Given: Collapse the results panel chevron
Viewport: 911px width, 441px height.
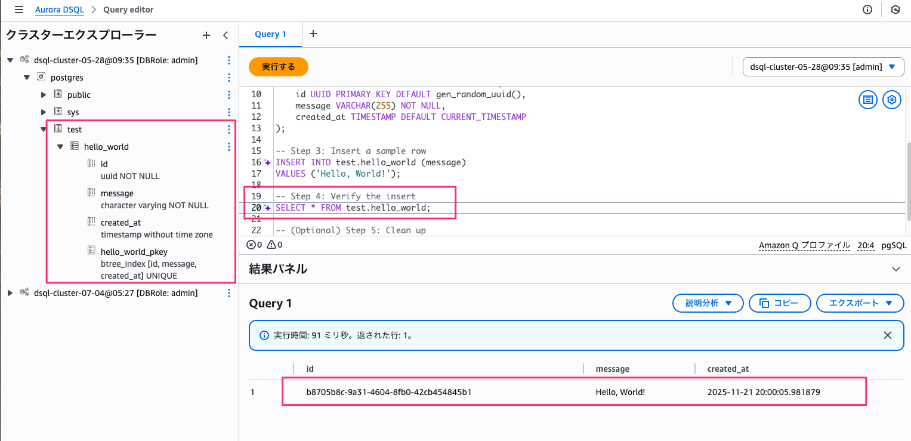Looking at the screenshot, I should tap(895, 269).
